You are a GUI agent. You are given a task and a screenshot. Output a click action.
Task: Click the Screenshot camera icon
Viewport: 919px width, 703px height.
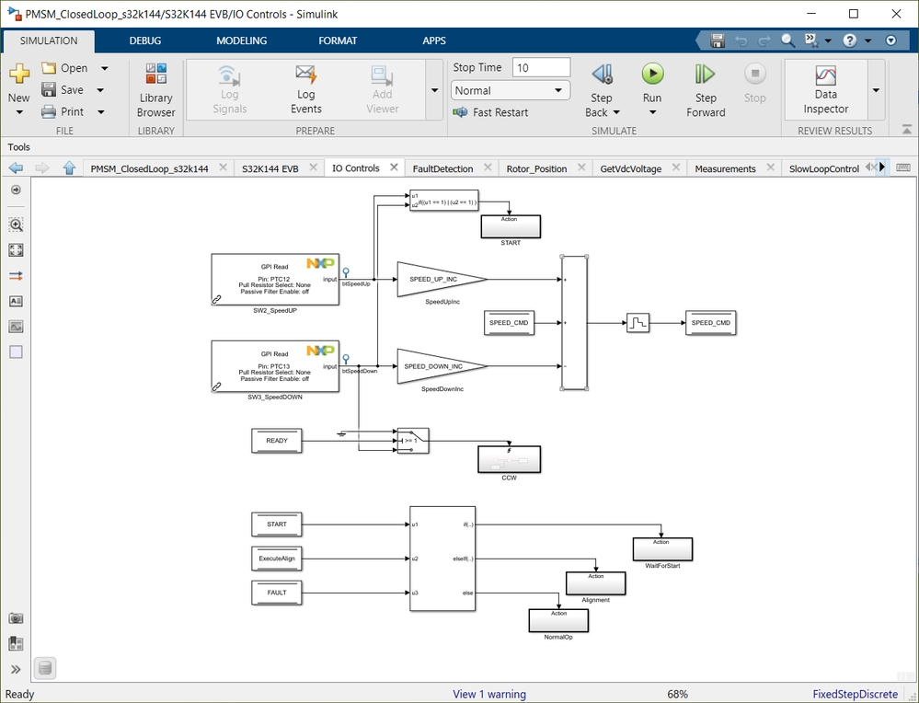(16, 618)
